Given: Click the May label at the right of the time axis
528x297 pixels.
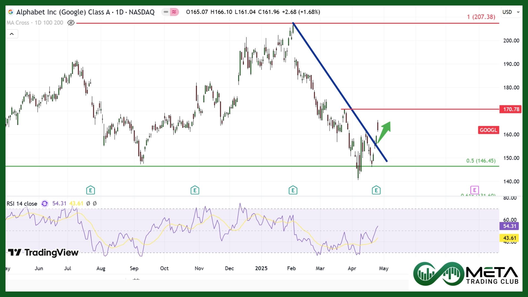Looking at the screenshot, I should coord(384,268).
